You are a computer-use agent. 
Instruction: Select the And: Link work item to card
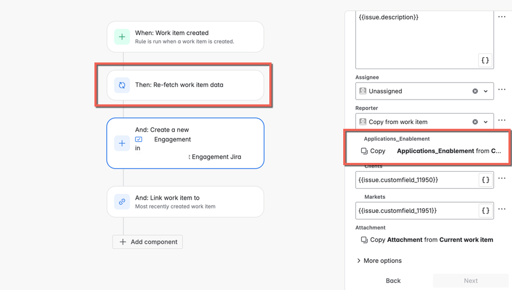tap(186, 201)
